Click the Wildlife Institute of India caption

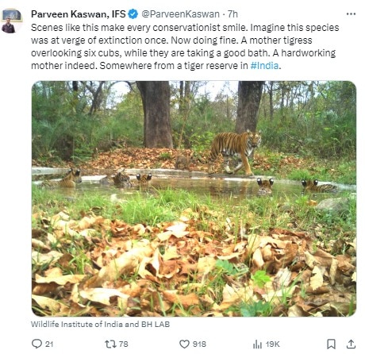point(100,324)
